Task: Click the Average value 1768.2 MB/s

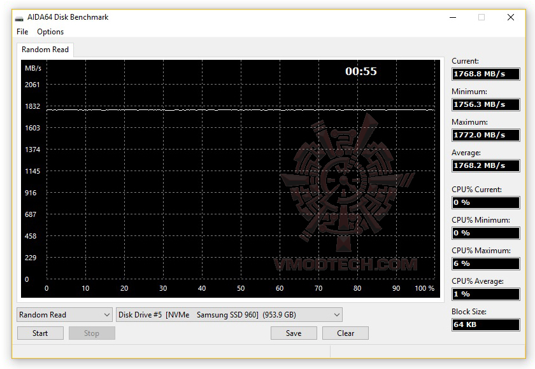Action: click(x=485, y=165)
